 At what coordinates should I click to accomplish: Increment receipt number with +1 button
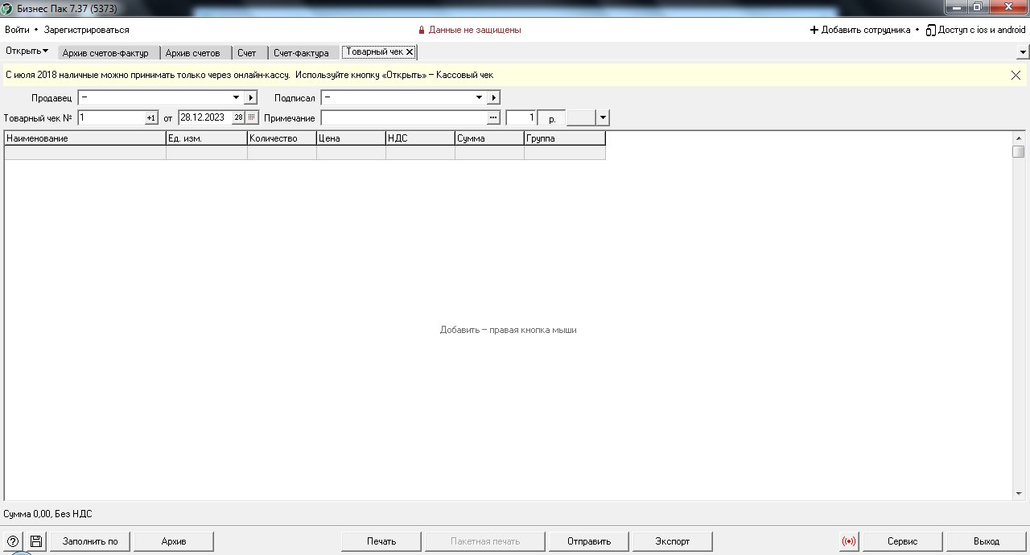point(151,117)
